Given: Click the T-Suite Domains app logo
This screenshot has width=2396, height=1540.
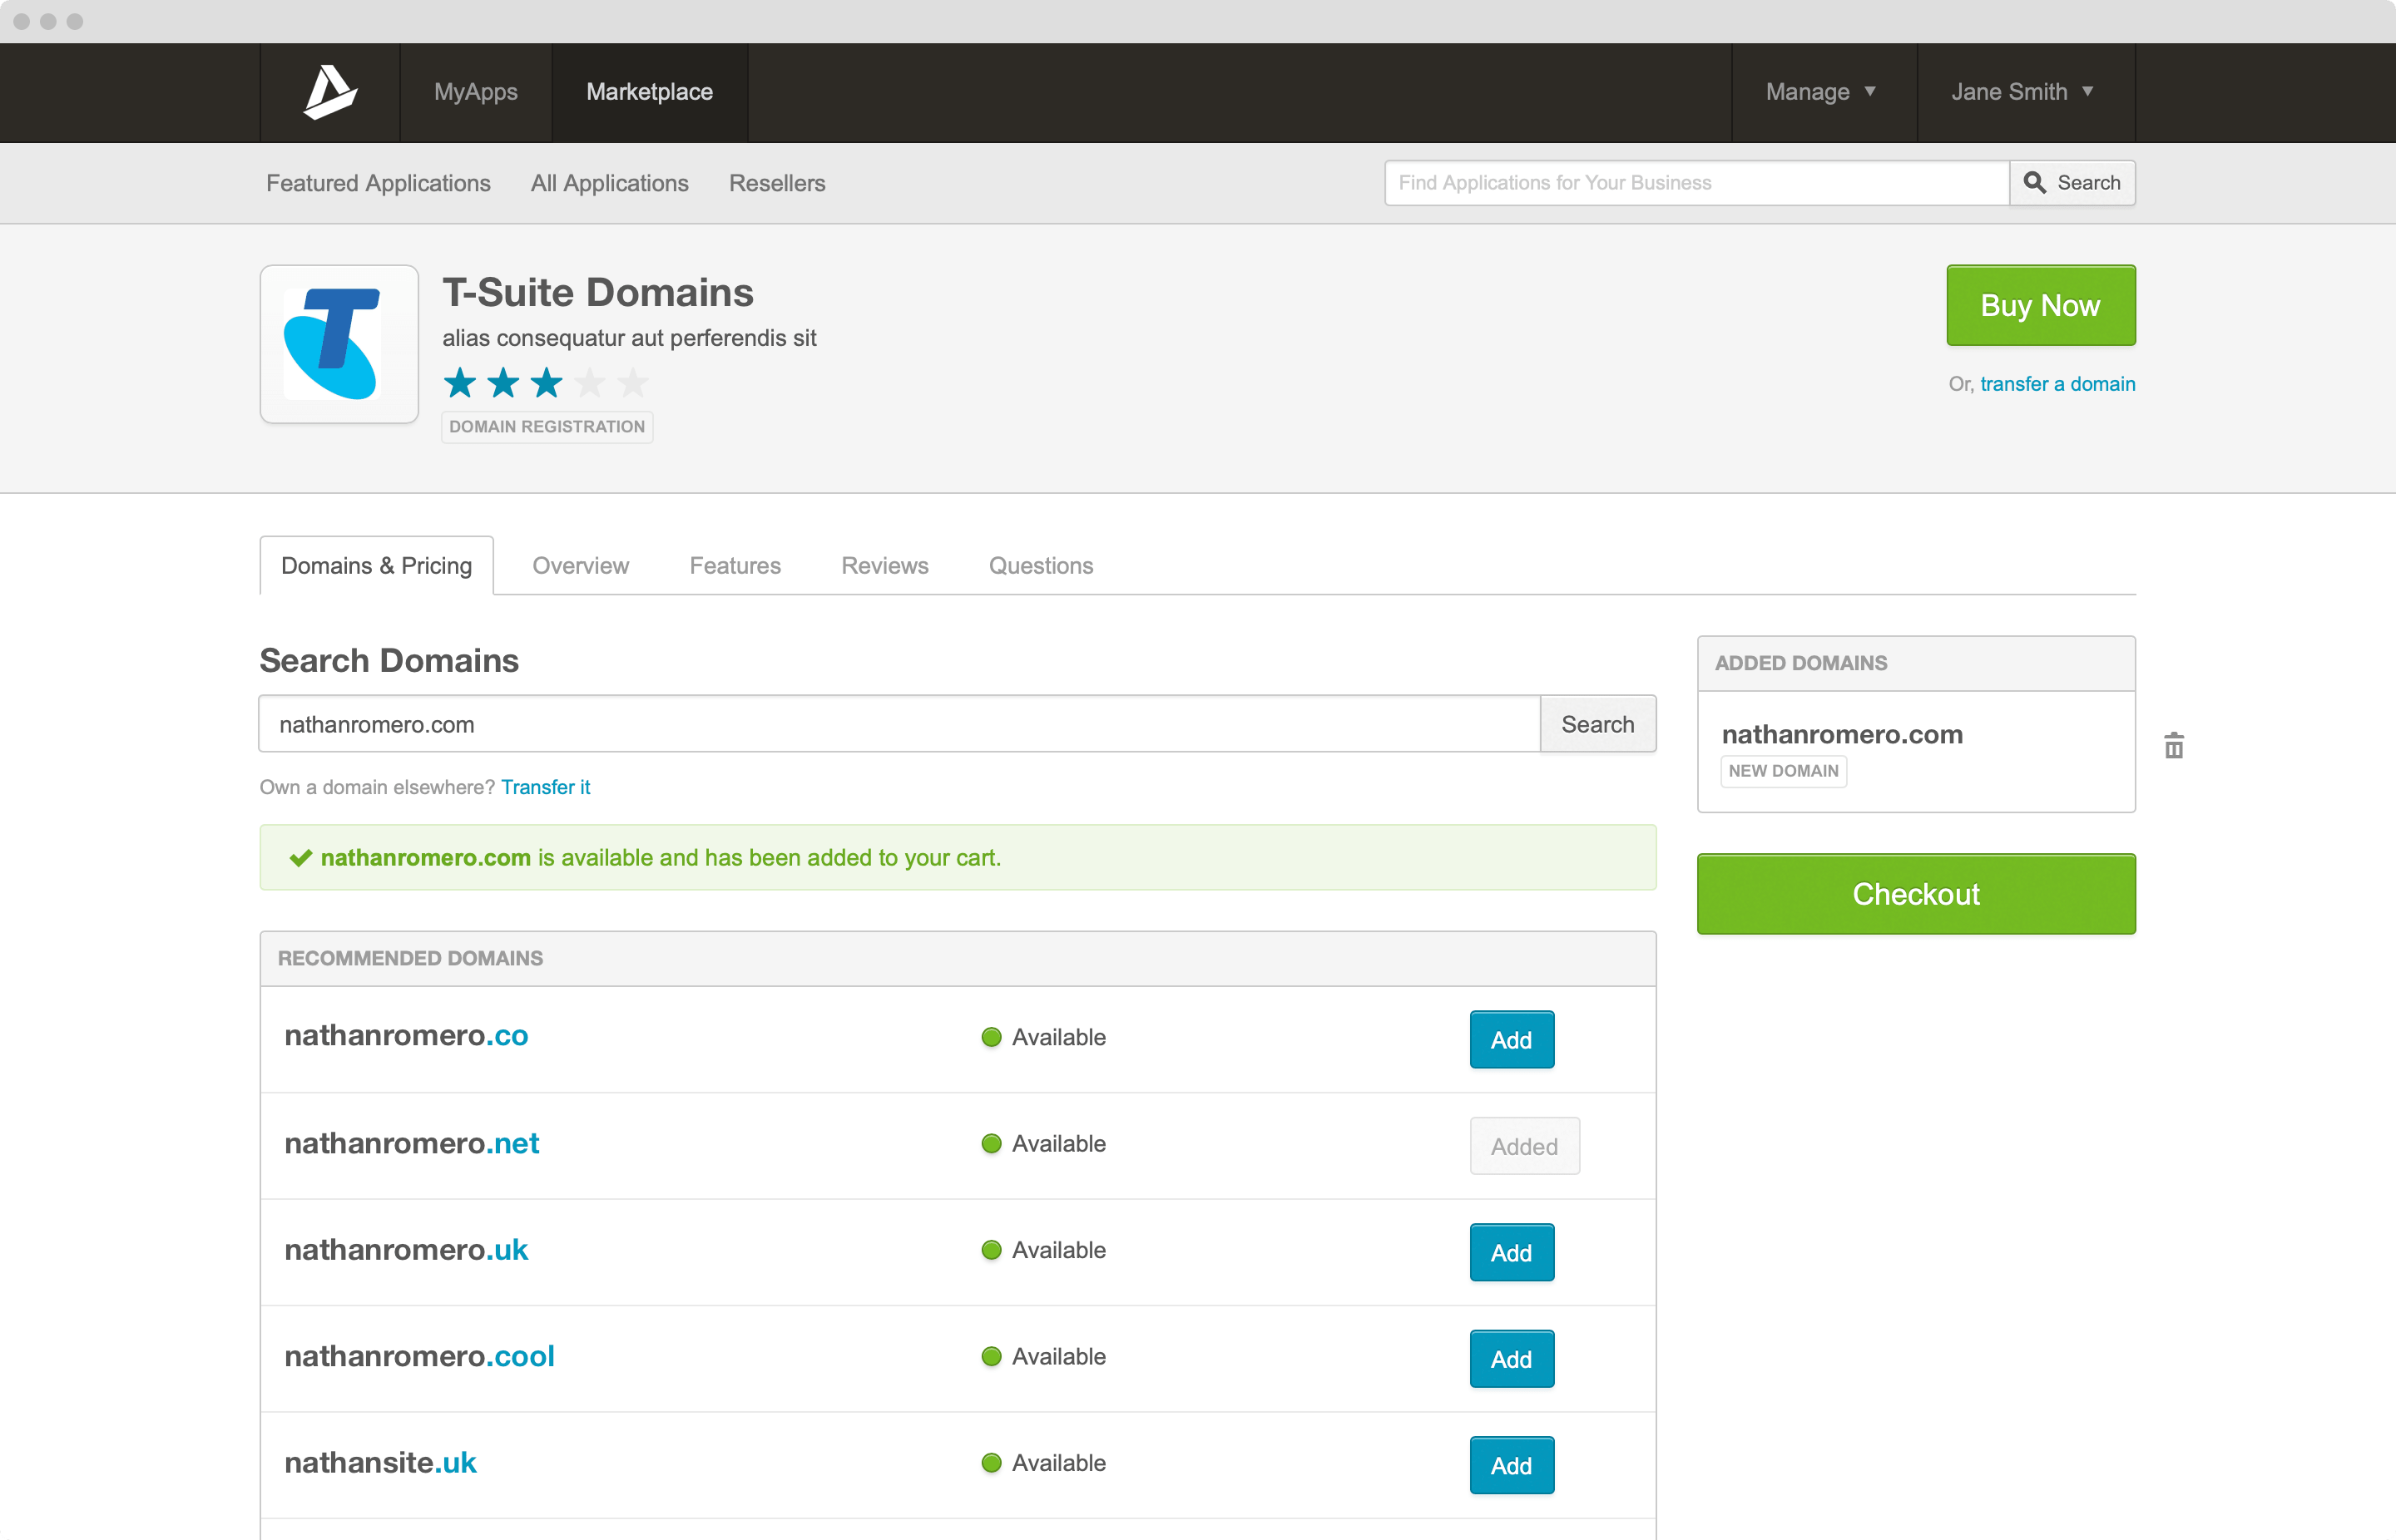Looking at the screenshot, I should point(339,344).
